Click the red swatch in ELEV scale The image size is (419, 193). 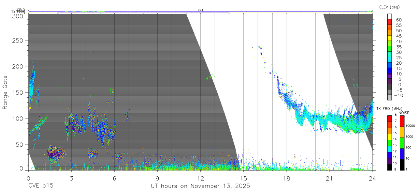coord(390,22)
